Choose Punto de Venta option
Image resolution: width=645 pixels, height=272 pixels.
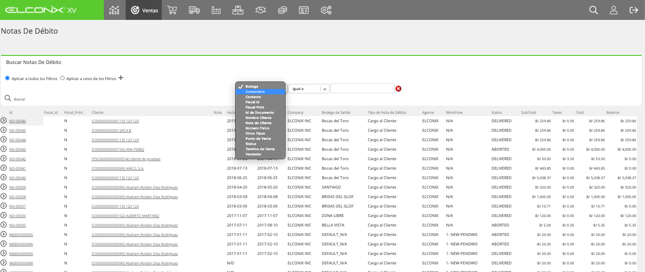(x=260, y=139)
